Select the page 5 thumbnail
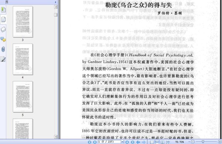 [x=23, y=97]
